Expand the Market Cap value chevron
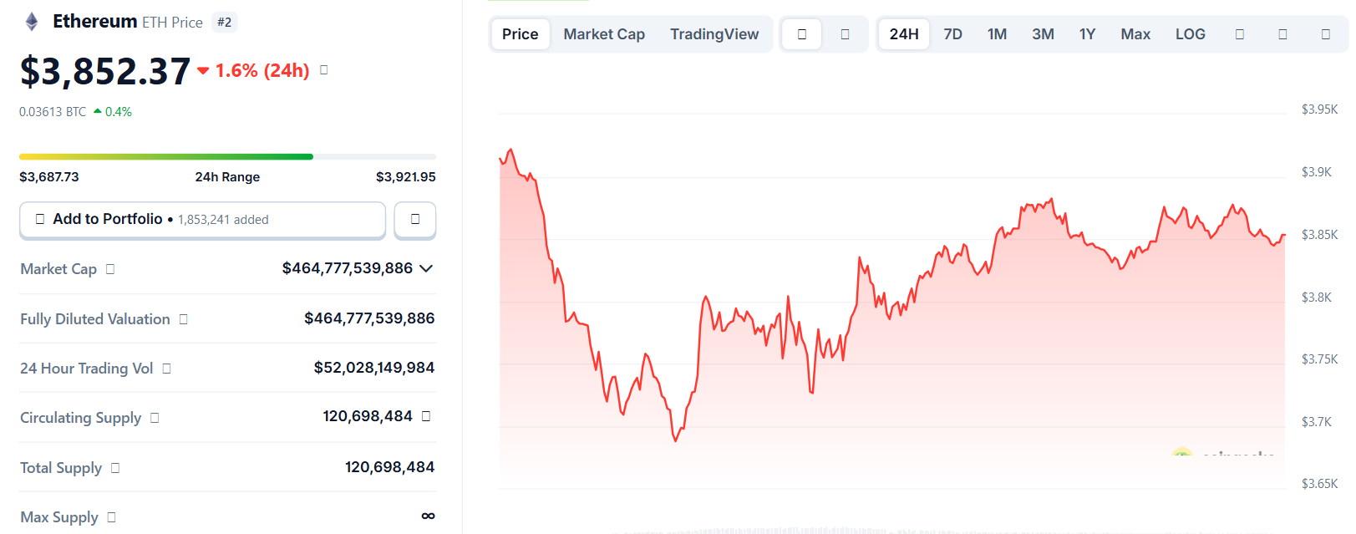 tap(426, 268)
